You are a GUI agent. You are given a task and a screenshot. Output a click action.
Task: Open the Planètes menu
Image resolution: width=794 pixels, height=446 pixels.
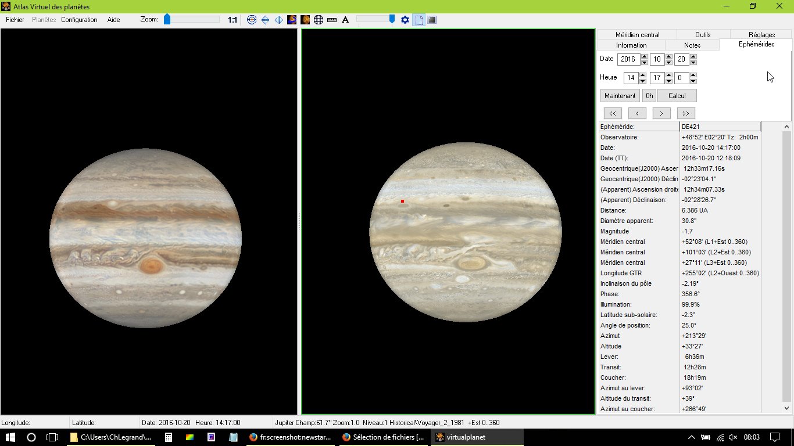pyautogui.click(x=44, y=20)
